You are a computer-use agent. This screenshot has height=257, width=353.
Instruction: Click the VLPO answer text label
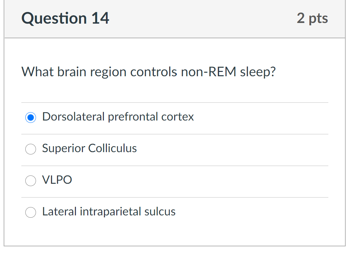(x=57, y=180)
